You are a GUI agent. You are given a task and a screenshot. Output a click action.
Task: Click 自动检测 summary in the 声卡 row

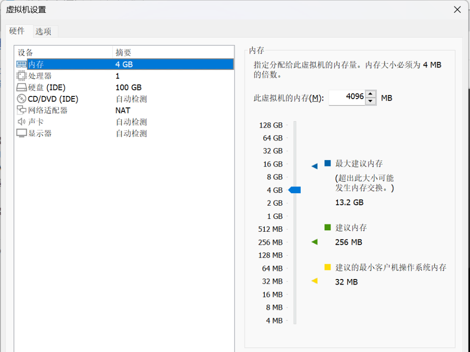(131, 122)
